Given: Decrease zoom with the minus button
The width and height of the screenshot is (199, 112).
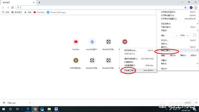Looking at the screenshot, I should 177,35.
